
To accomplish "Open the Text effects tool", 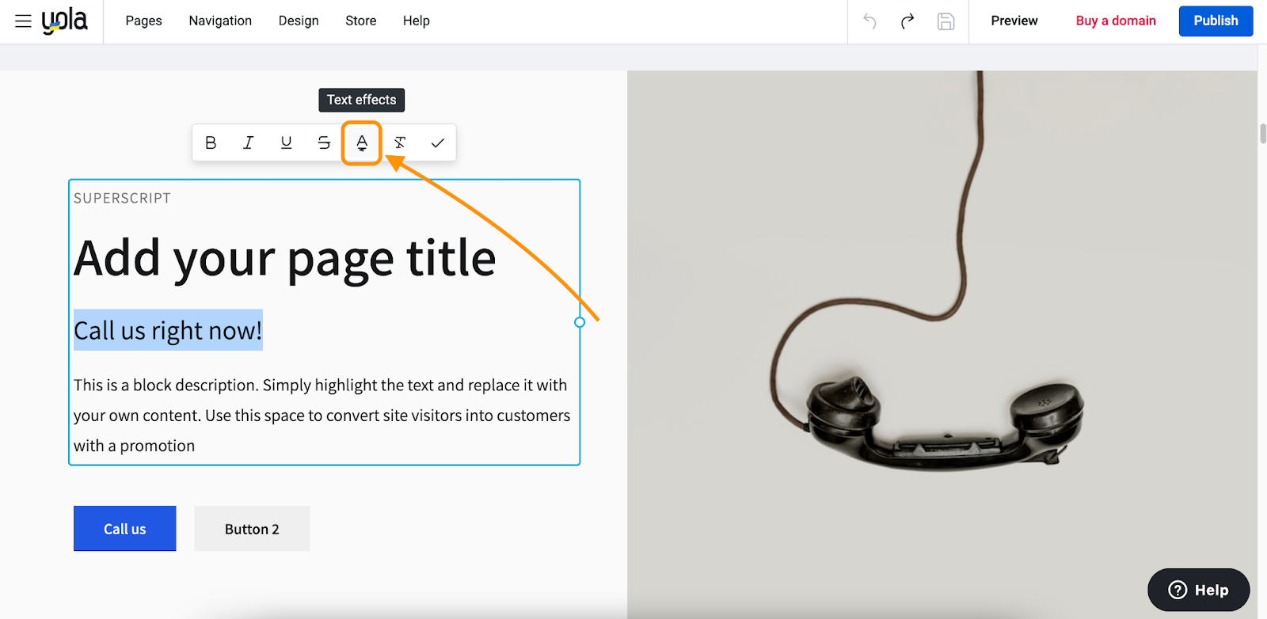I will click(x=362, y=142).
